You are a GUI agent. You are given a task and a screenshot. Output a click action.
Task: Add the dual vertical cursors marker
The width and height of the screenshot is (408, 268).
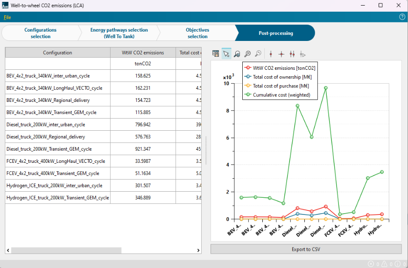pos(292,54)
